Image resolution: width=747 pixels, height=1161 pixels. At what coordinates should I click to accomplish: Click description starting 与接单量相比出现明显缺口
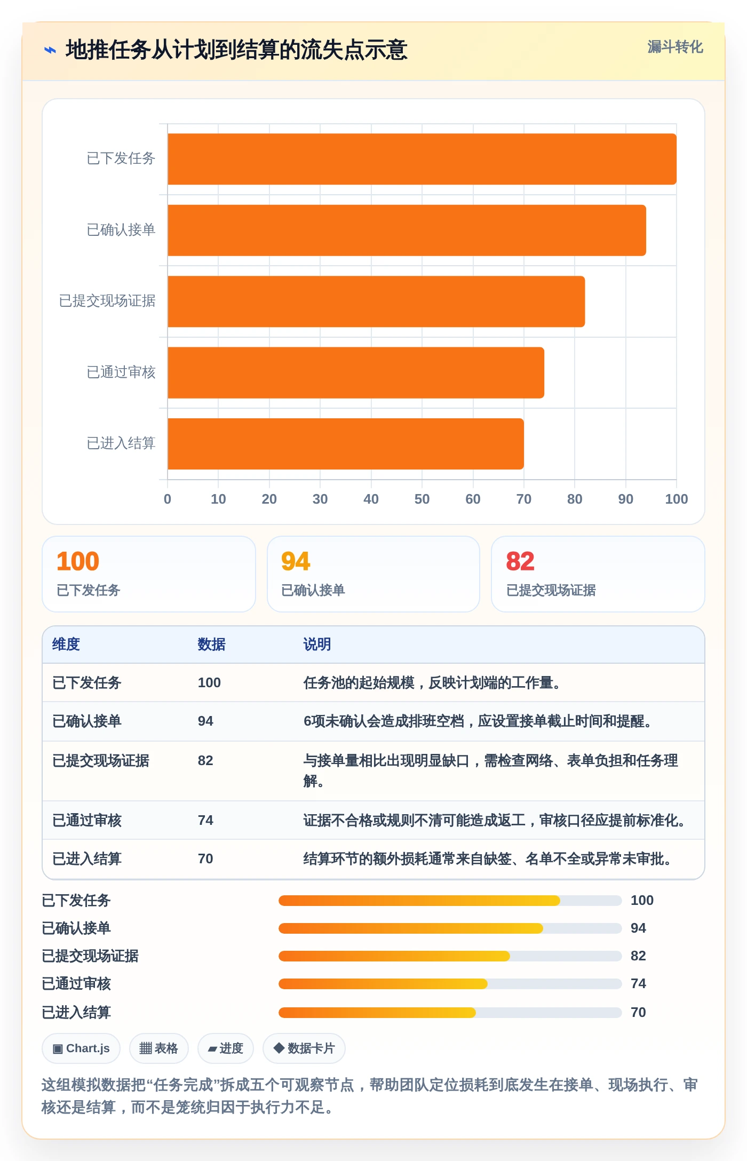pyautogui.click(x=491, y=770)
